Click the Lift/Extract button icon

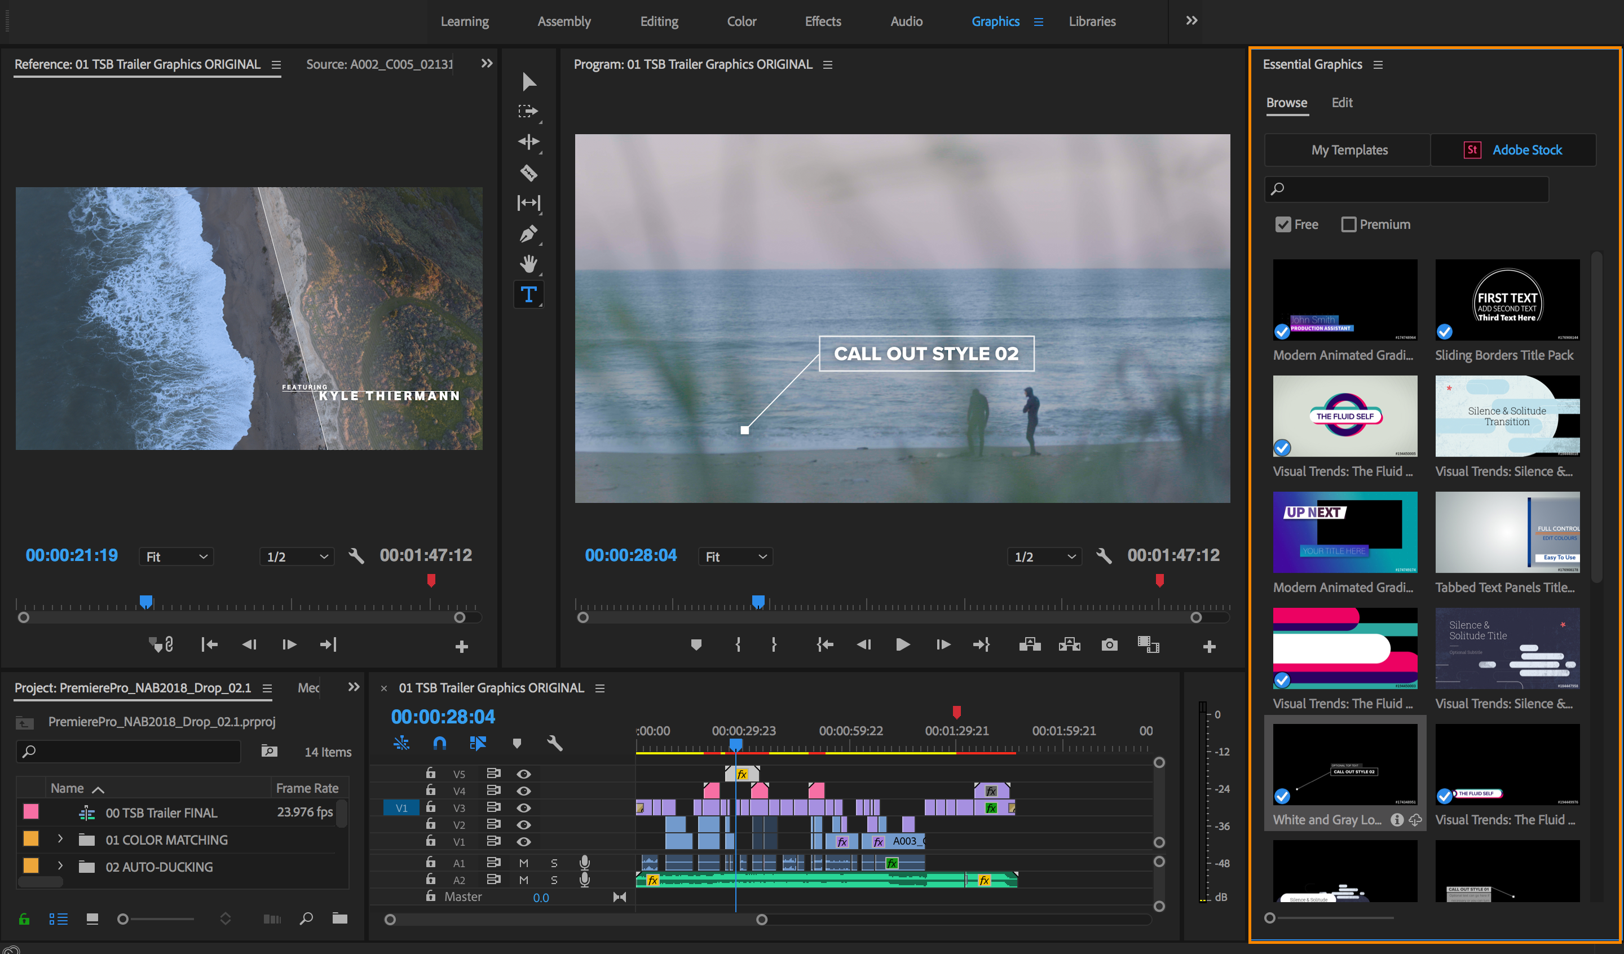click(1029, 645)
